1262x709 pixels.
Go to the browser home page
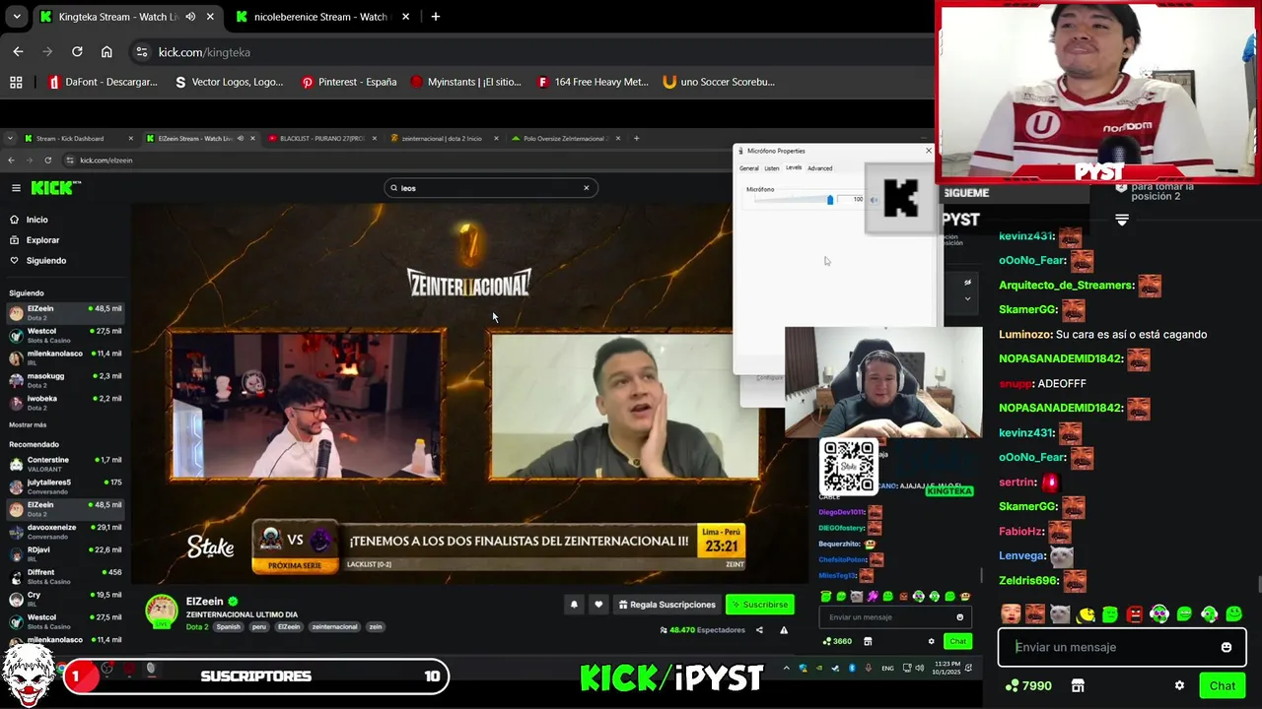pos(106,51)
